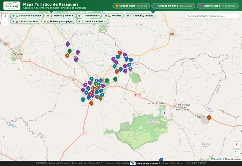This screenshot has width=242, height=166.
Task: Click the Web Sobre Ruedas link
Action: [x=147, y=163]
